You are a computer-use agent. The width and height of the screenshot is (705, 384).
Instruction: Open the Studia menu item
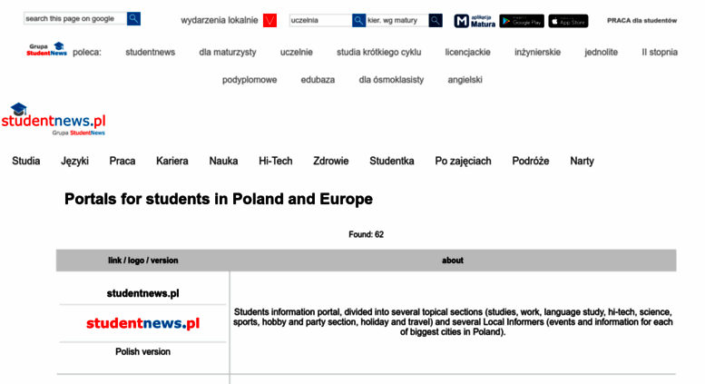(26, 161)
